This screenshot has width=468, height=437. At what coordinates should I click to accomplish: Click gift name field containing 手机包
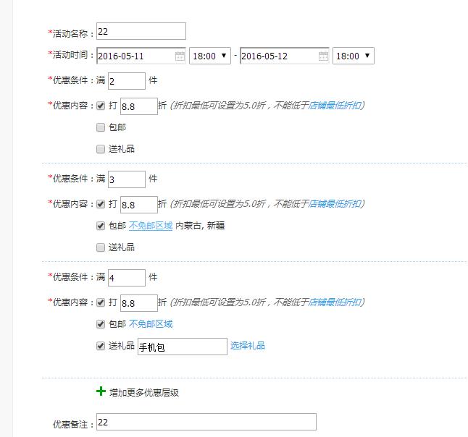182,347
